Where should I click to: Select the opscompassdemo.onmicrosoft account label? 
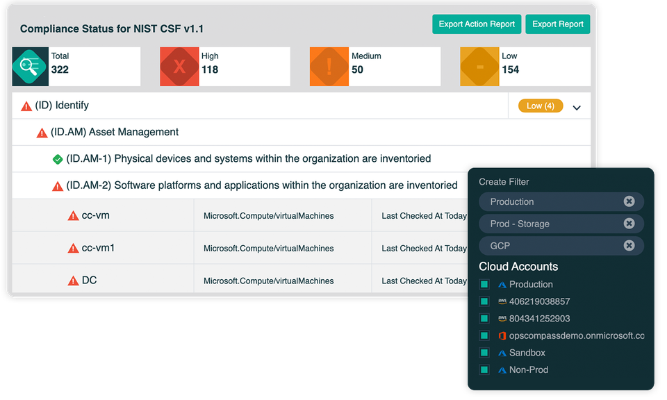577,335
